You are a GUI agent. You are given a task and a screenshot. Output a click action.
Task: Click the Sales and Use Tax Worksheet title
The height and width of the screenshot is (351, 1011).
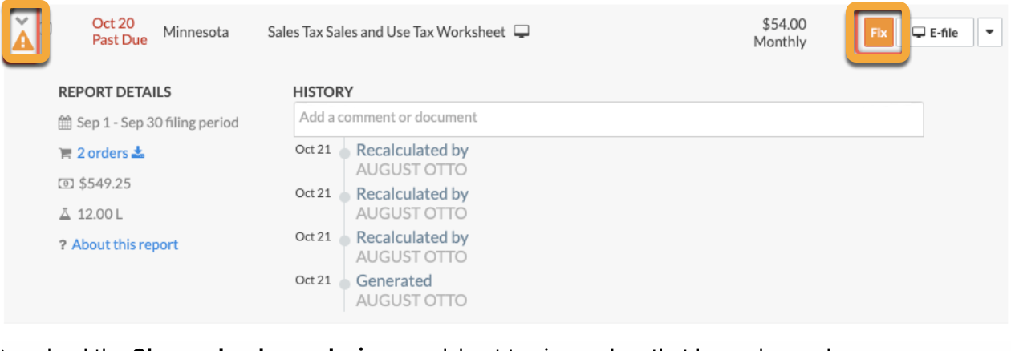tap(387, 32)
